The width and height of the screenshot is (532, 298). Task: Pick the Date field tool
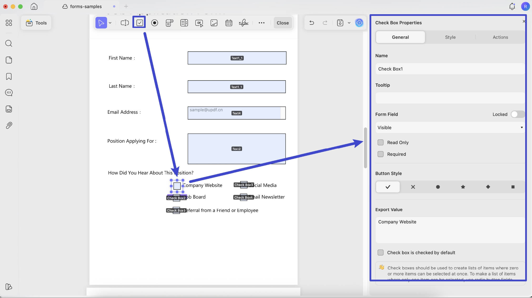pos(229,23)
